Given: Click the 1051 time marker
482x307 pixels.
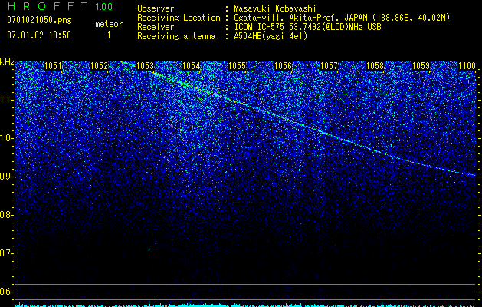Looking at the screenshot, I should 53,66.
